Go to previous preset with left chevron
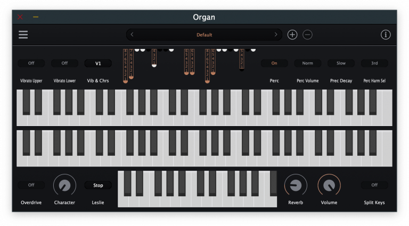409x226 pixels. coord(132,35)
